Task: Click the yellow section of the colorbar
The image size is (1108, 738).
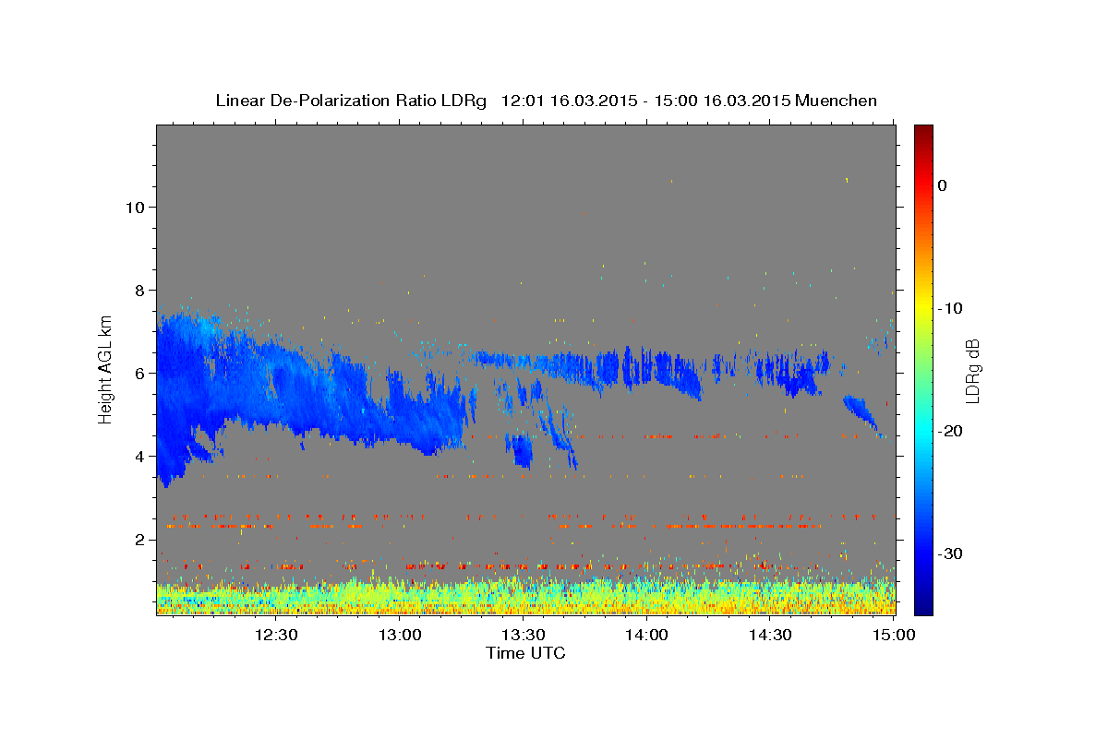Action: point(923,308)
